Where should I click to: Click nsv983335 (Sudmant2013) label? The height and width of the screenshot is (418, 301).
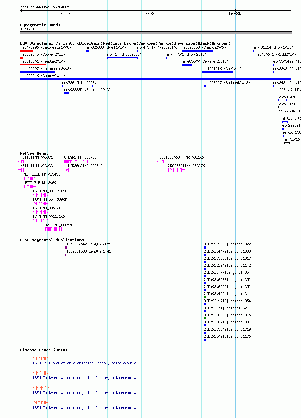click(x=87, y=90)
